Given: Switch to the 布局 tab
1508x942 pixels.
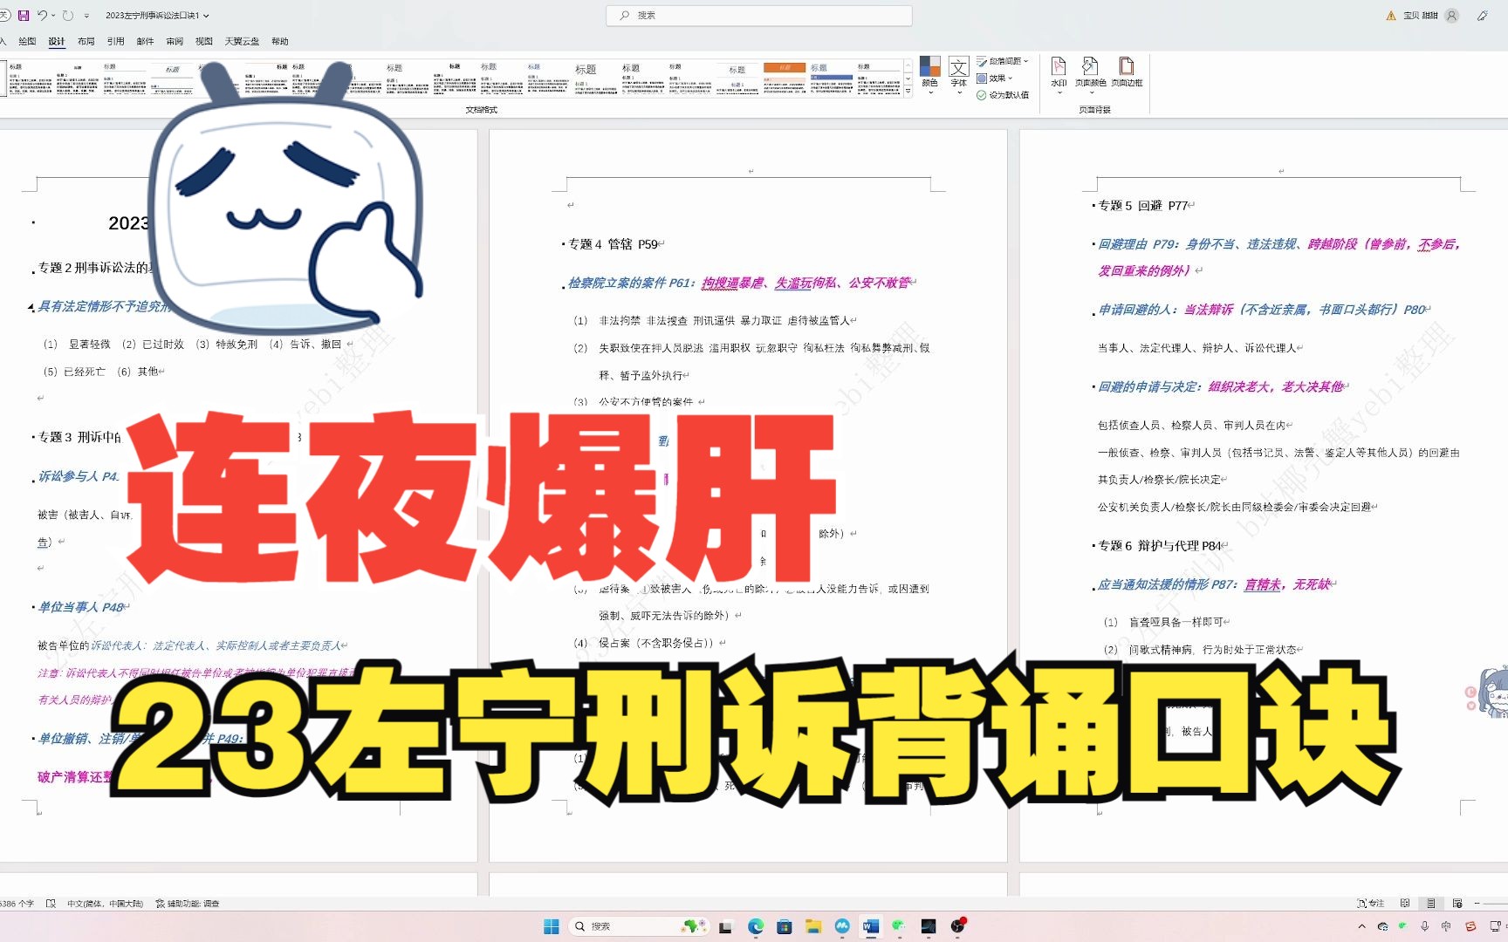Looking at the screenshot, I should (86, 41).
